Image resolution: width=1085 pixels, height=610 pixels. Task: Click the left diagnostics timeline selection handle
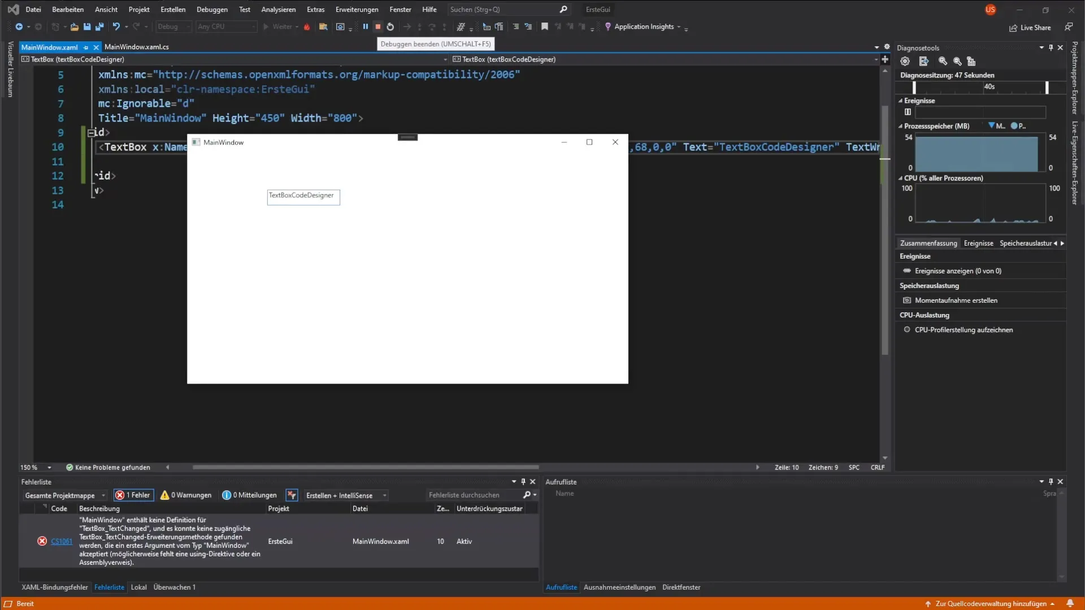pyautogui.click(x=914, y=88)
